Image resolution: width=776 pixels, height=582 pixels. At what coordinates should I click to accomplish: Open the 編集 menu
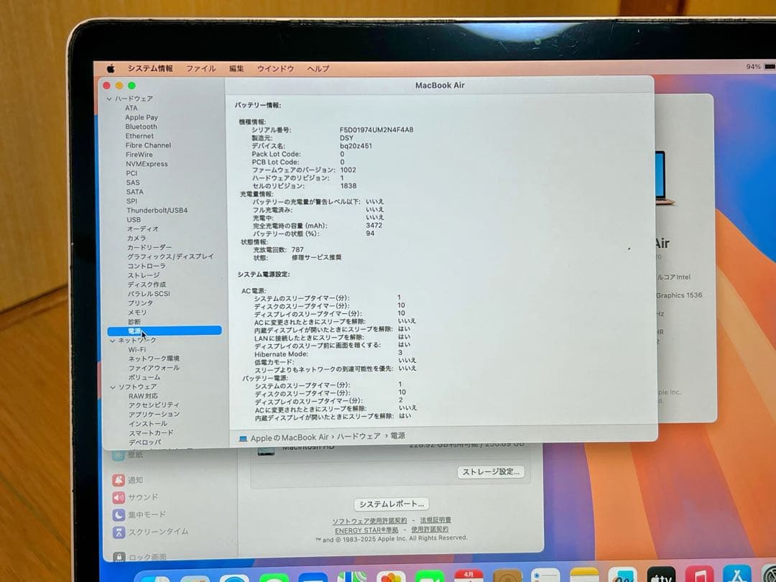[x=236, y=69]
